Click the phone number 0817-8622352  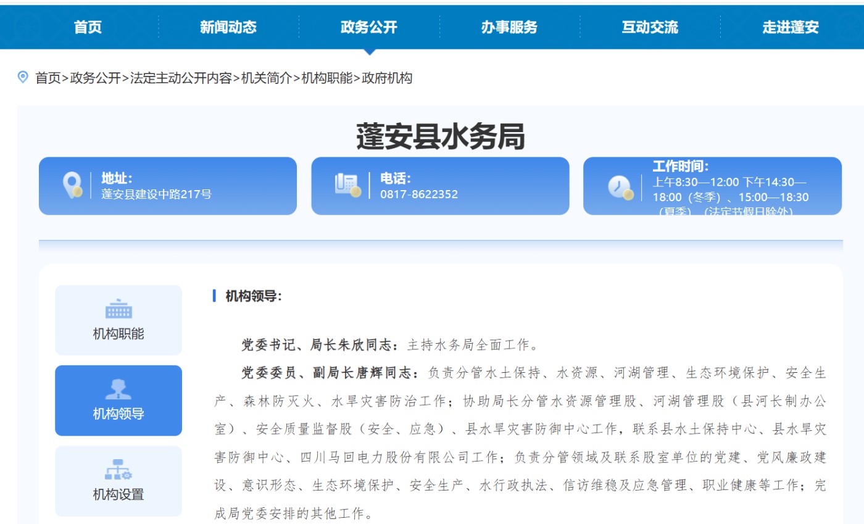point(419,194)
